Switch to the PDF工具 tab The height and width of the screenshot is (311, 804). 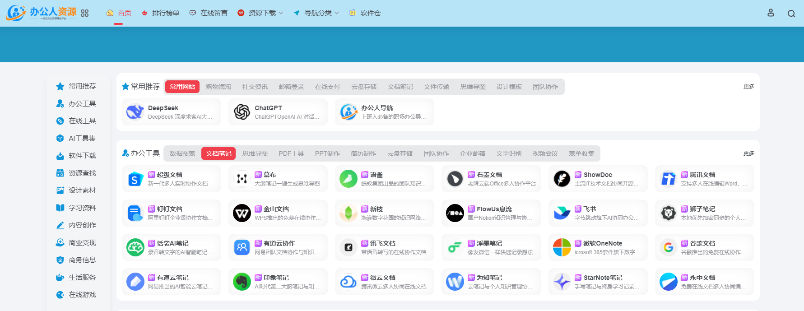tap(291, 153)
